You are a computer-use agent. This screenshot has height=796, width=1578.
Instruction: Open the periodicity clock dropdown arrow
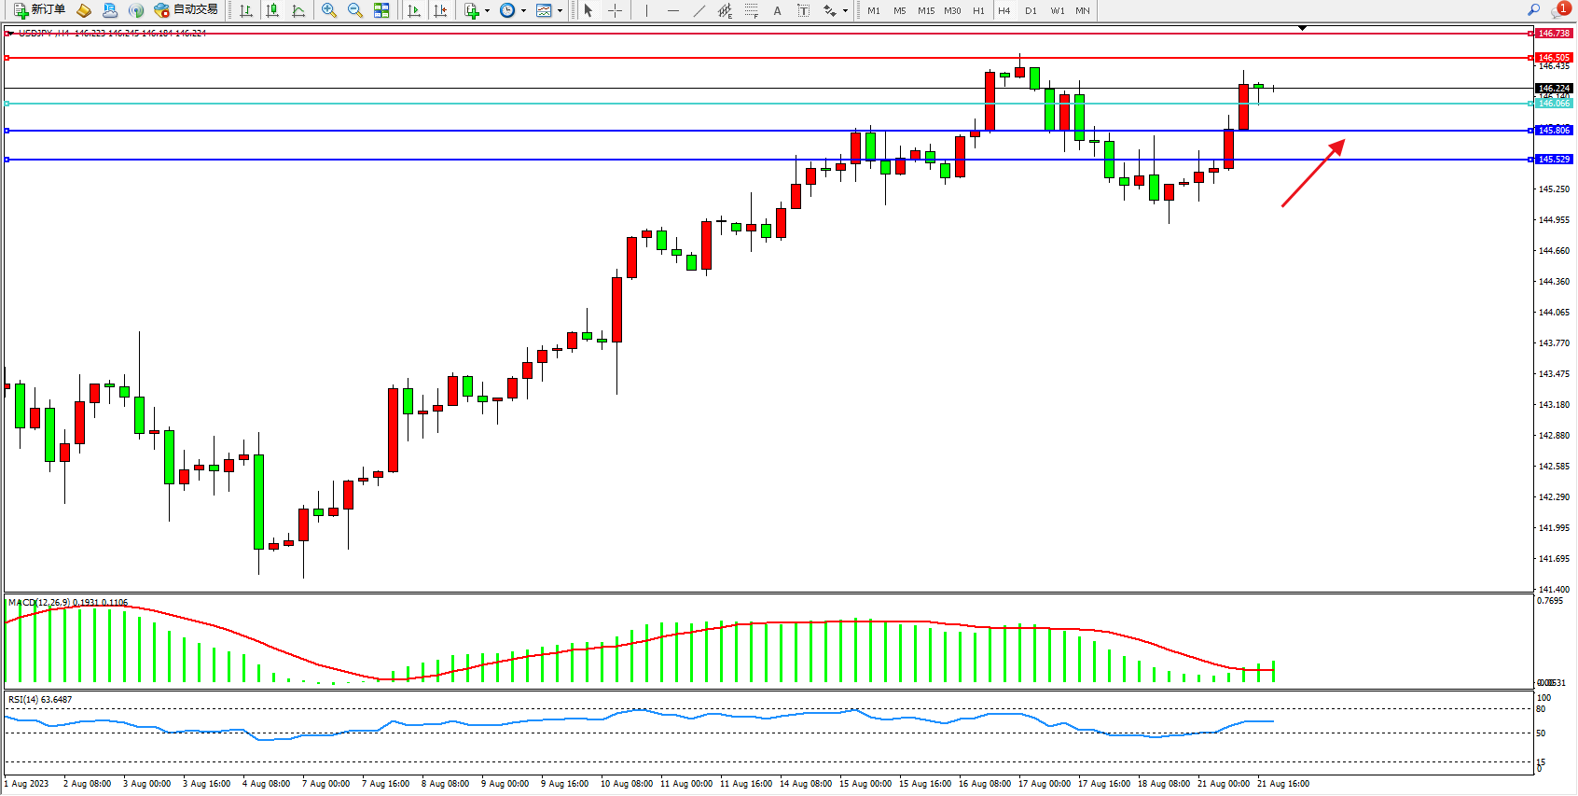click(523, 11)
